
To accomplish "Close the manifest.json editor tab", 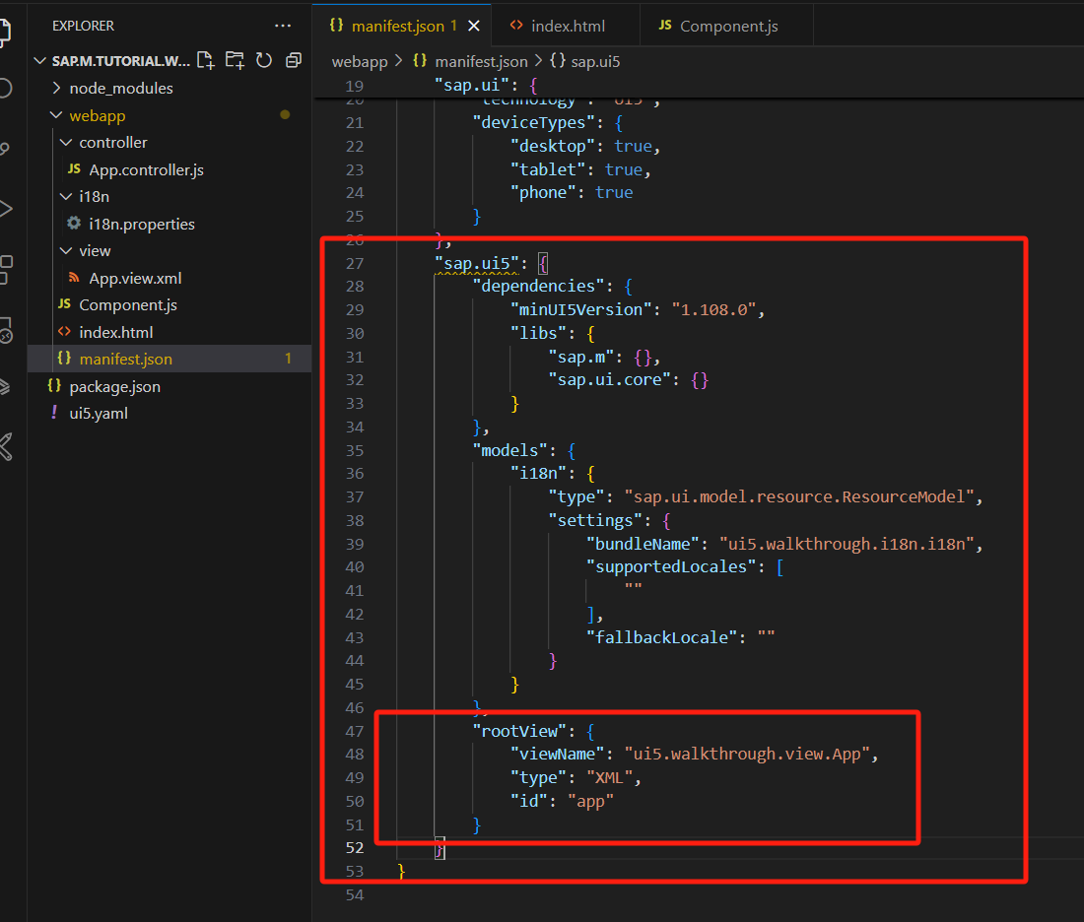I will (474, 26).
